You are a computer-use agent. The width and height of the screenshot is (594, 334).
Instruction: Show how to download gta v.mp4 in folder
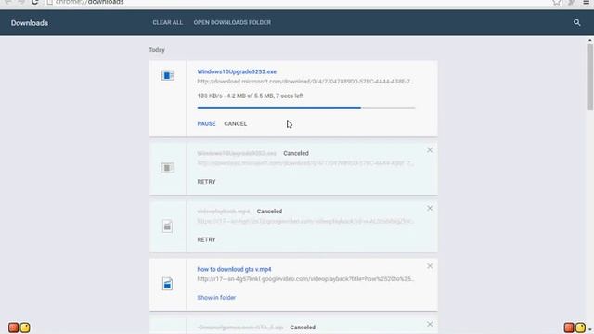coord(216,298)
